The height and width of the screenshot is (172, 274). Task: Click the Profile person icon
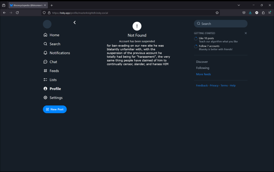click(x=46, y=89)
